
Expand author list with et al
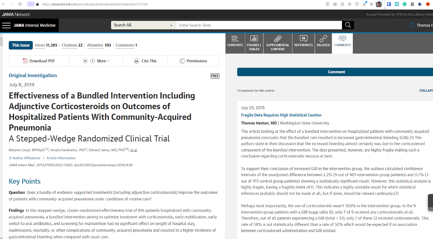coord(134,150)
